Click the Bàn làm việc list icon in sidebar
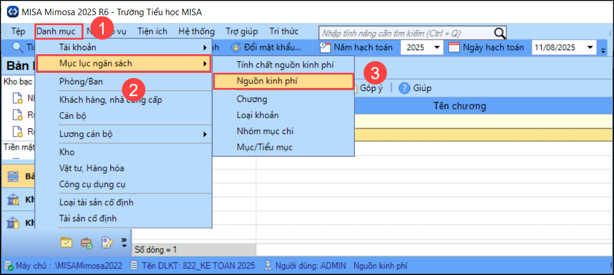This screenshot has width=614, height=275. [13, 177]
